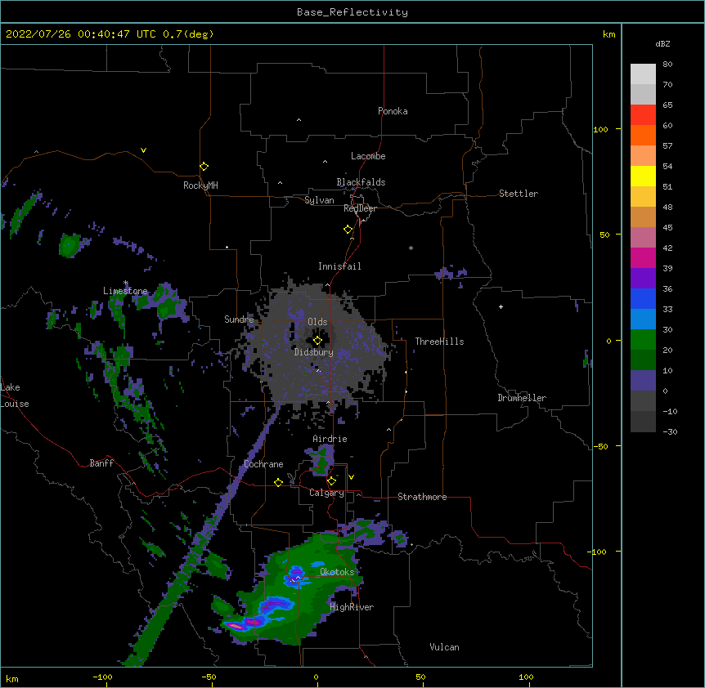Click the 50 tick on the horizontal axis
The width and height of the screenshot is (705, 688).
pyautogui.click(x=420, y=677)
